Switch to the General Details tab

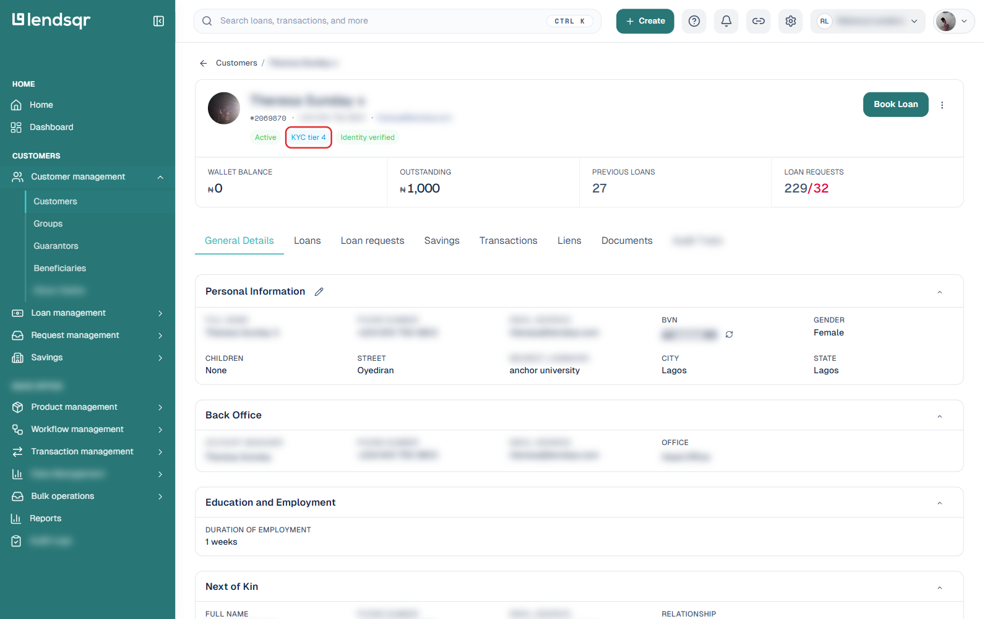pos(239,241)
